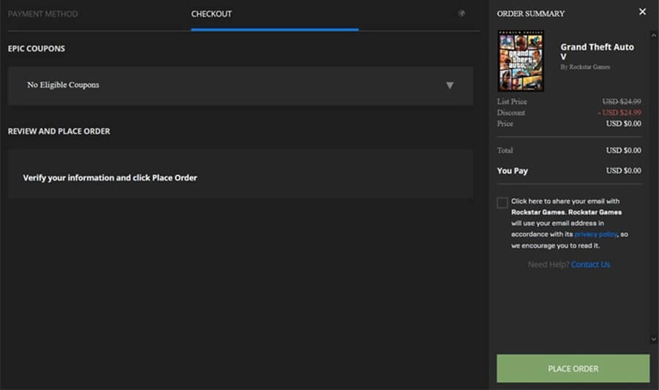This screenshot has height=390, width=659.
Task: Open the Contact Us link
Action: click(590, 264)
